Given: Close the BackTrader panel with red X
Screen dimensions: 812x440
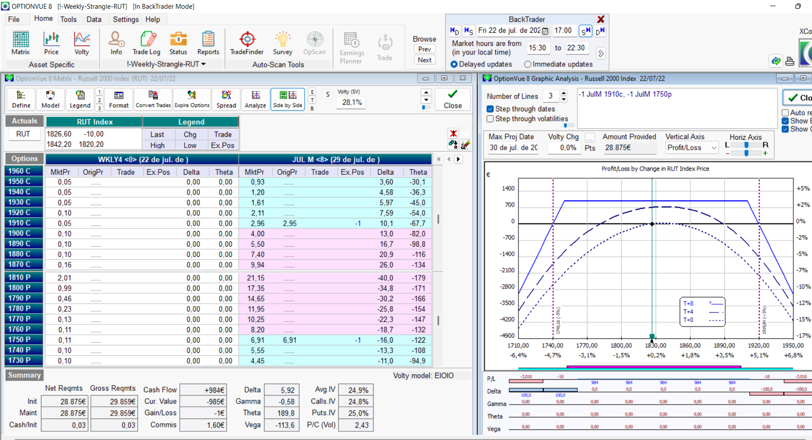Looking at the screenshot, I should [601, 19].
